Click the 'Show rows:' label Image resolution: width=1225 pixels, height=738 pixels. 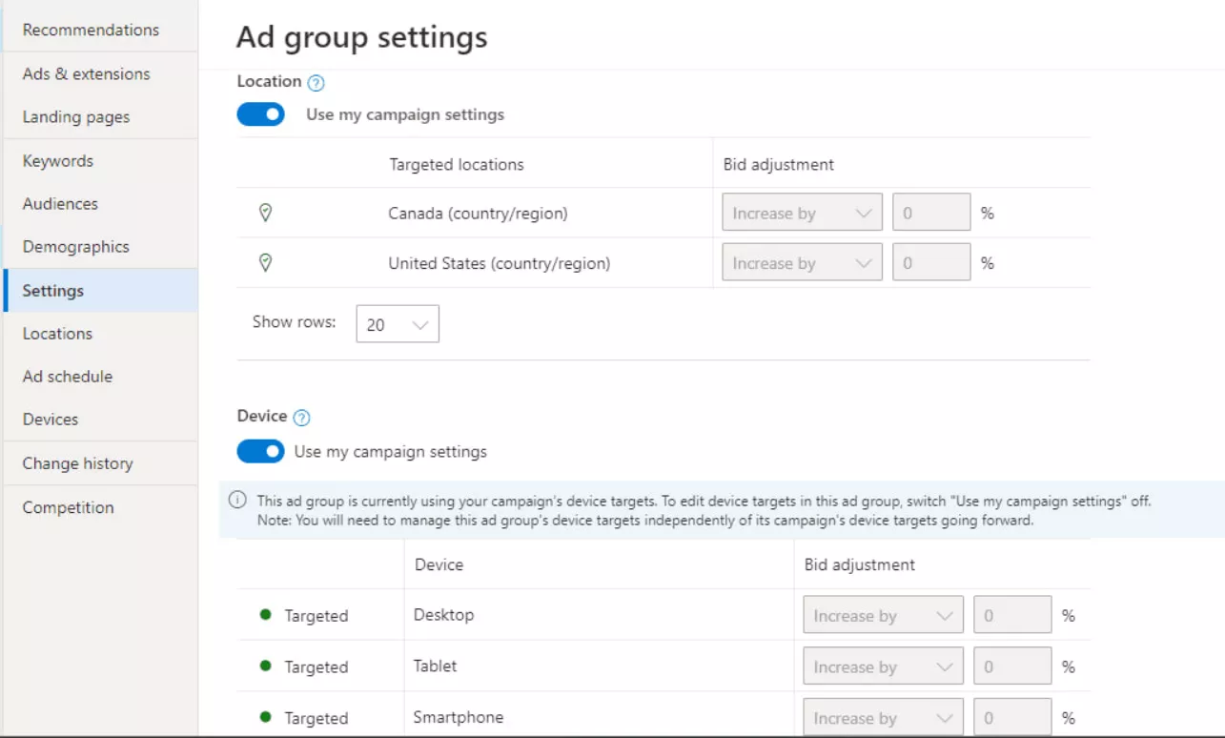point(295,322)
